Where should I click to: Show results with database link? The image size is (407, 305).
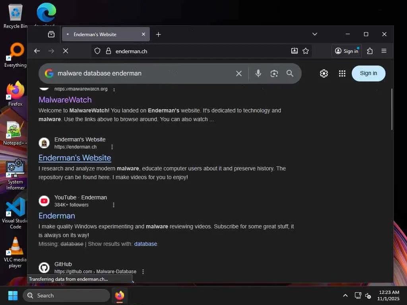[x=145, y=244]
